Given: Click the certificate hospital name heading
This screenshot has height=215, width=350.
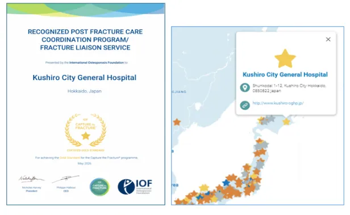Looking at the screenshot, I should (x=84, y=78).
